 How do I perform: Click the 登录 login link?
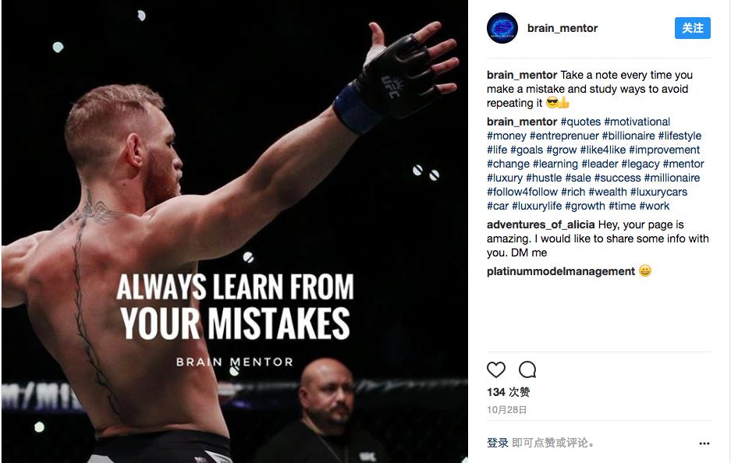click(498, 443)
